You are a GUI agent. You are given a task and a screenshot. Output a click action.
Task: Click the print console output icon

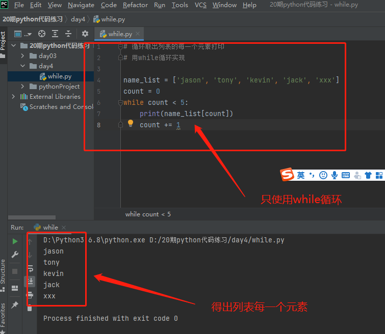coord(30,294)
